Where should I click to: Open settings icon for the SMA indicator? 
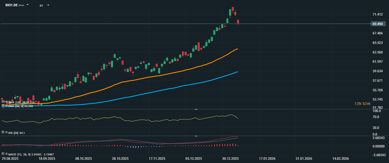[3, 102]
